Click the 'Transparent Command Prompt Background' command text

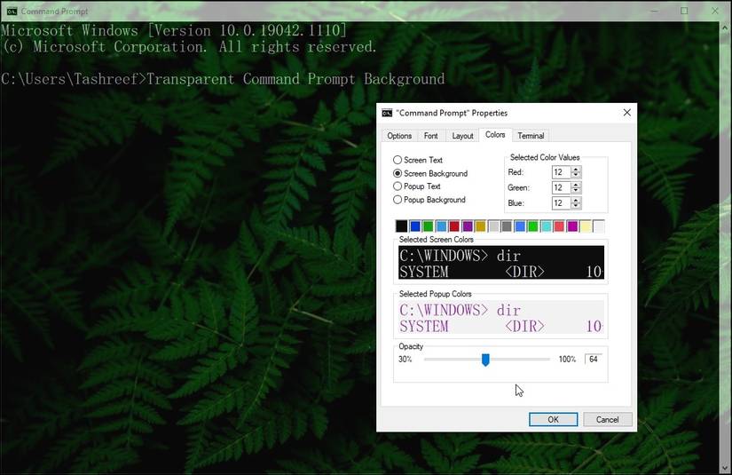click(295, 79)
